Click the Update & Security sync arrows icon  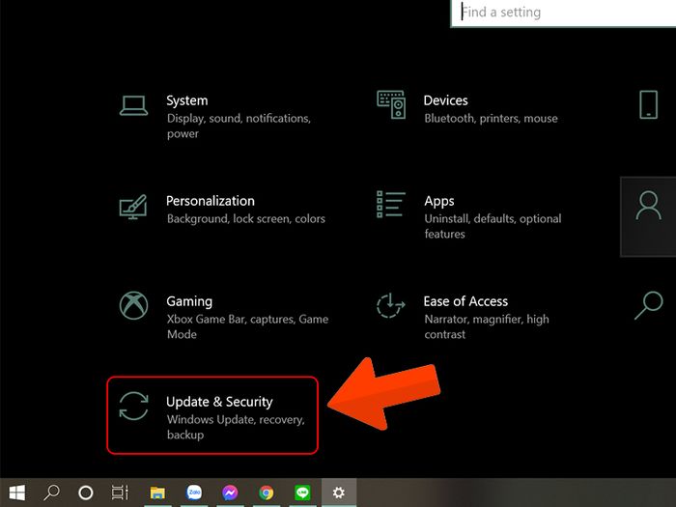(133, 406)
